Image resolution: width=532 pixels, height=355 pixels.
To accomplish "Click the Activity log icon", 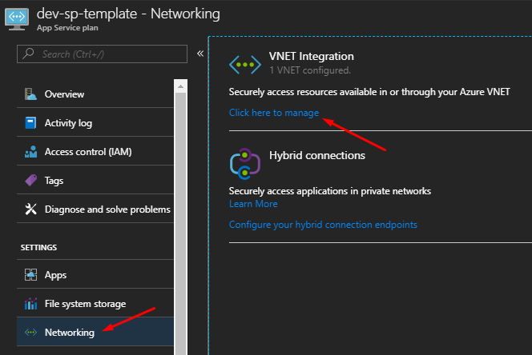I will (x=31, y=123).
